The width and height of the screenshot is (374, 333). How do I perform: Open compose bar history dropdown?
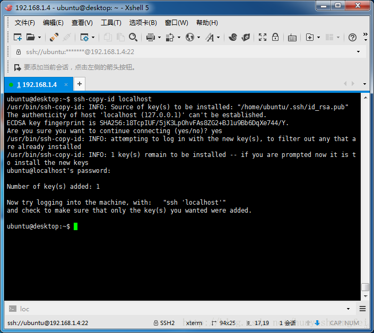coord(348,309)
